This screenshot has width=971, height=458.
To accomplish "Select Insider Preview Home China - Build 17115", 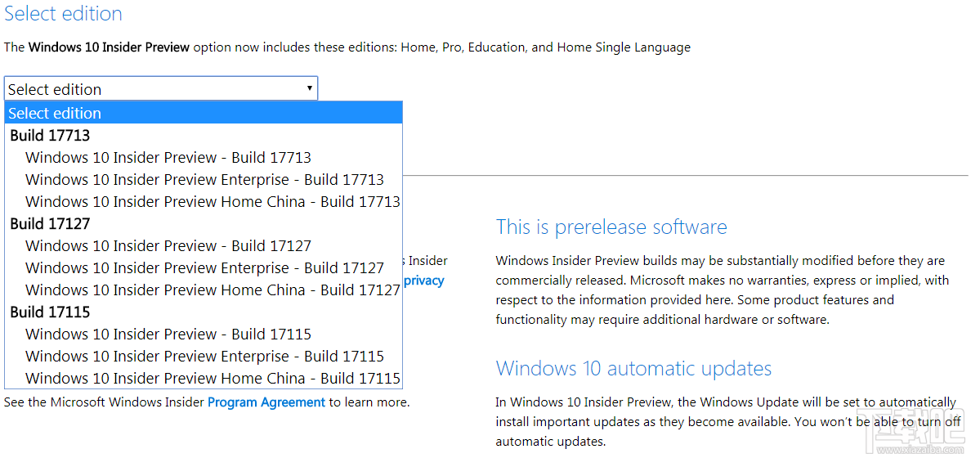I will click(204, 378).
